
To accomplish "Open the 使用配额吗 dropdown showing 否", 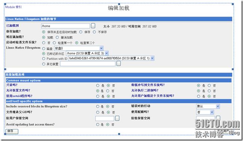I will click(205, 112).
